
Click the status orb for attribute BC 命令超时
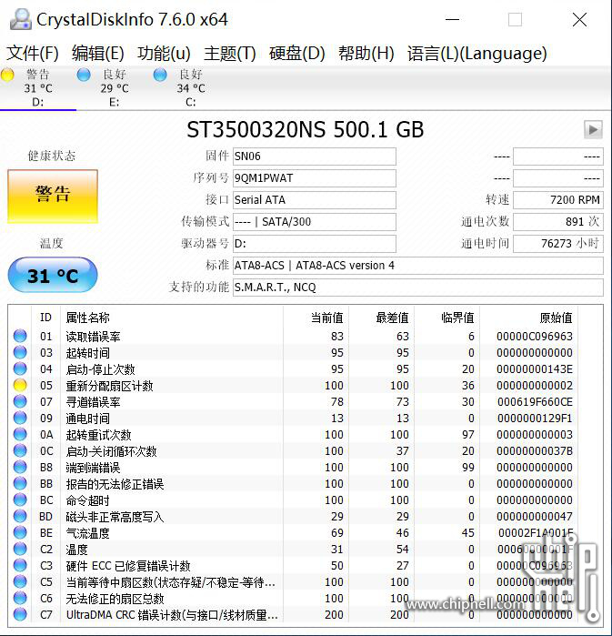pyautogui.click(x=20, y=500)
